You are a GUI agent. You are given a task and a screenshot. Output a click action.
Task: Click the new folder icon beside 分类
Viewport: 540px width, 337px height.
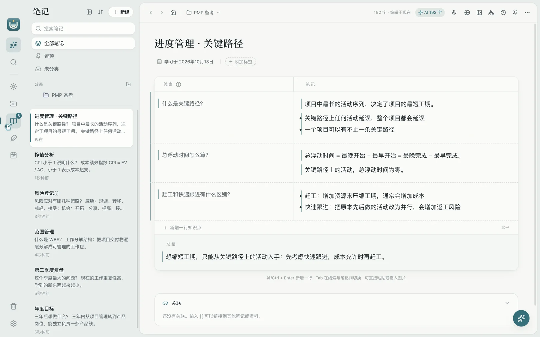[129, 84]
